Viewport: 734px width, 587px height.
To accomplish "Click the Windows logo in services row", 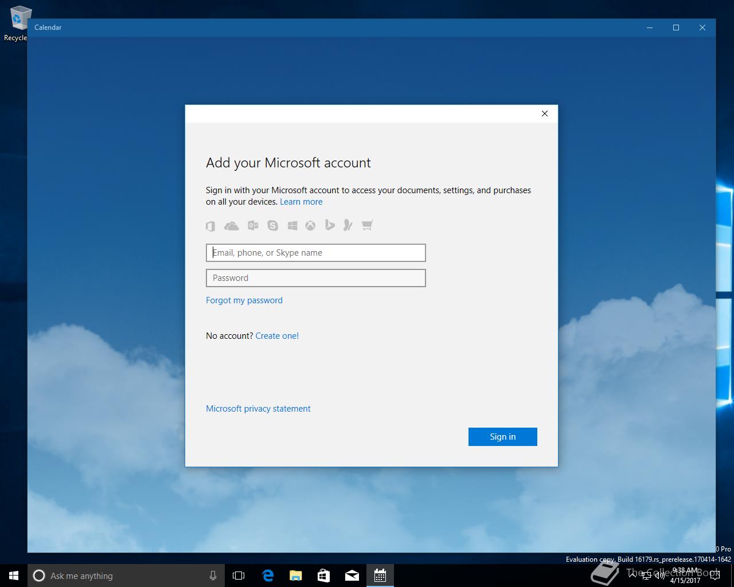I will 292,226.
